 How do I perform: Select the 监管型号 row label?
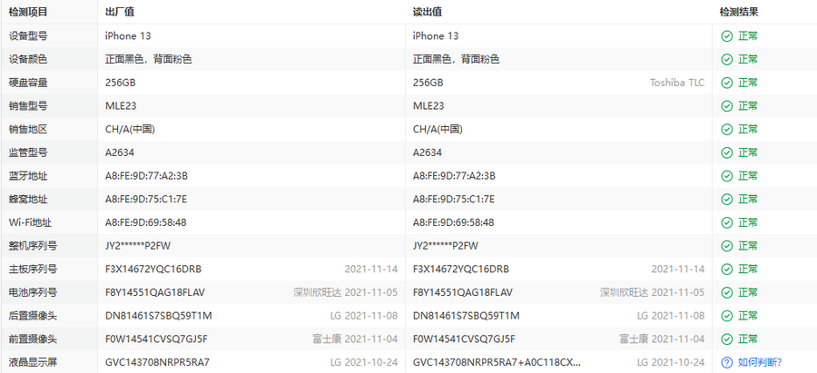(x=28, y=152)
